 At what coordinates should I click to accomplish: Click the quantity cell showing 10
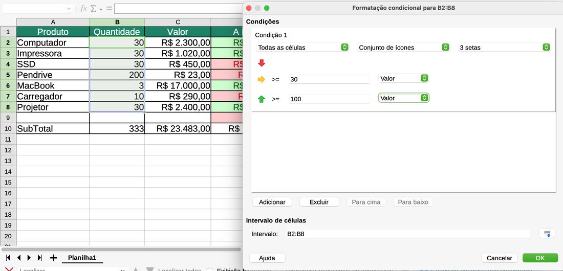point(117,96)
